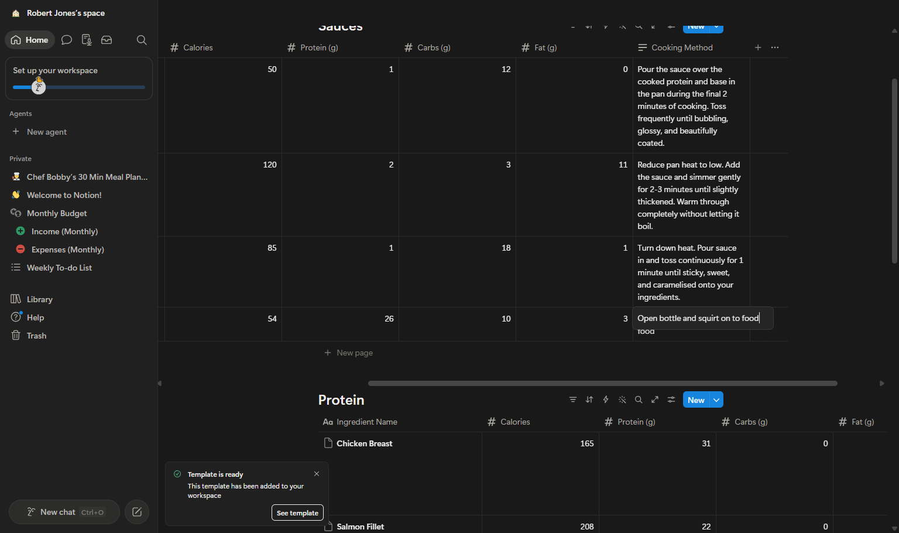
Task: Search within the Protein database
Action: pos(639,399)
